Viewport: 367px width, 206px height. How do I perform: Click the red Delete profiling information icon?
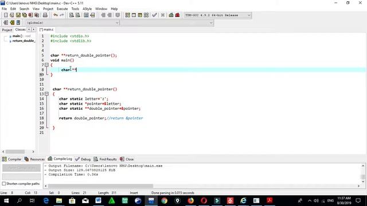click(177, 15)
